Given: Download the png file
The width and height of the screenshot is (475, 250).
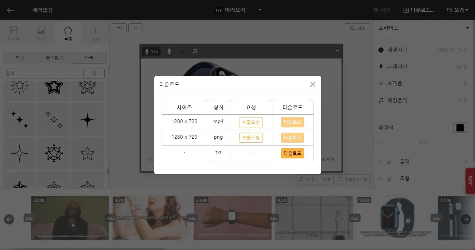Looking at the screenshot, I should 292,138.
